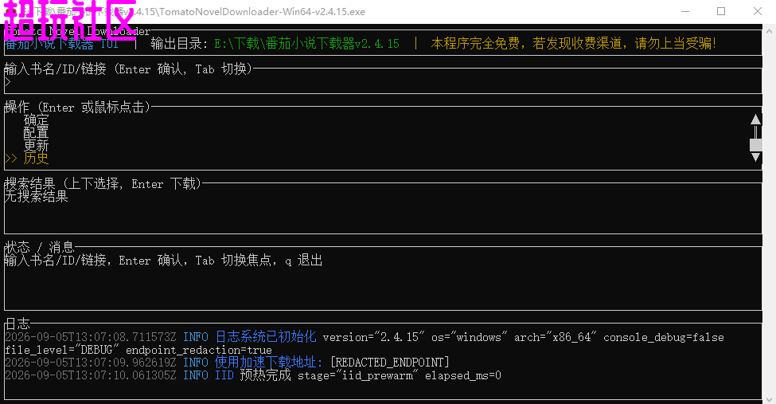The height and width of the screenshot is (404, 776).
Task: Select the highlighted 历史 entry
Action: [x=36, y=159]
